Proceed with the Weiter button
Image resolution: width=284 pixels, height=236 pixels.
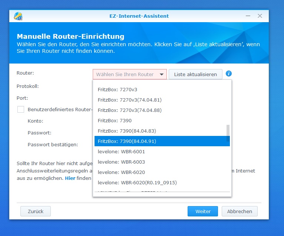pos(203,211)
